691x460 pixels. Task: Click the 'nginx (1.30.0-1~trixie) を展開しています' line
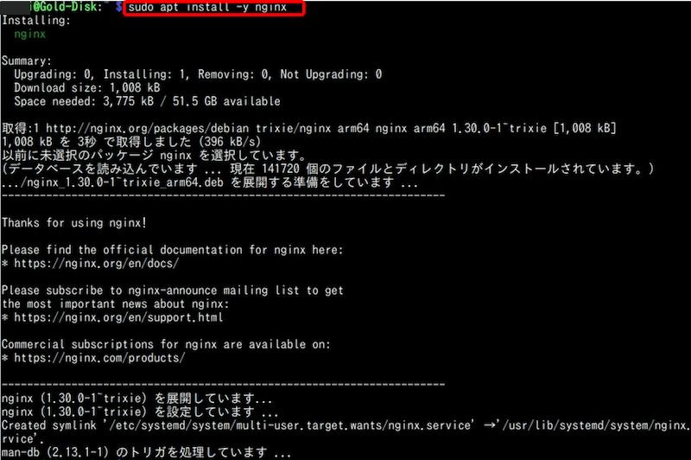click(136, 399)
